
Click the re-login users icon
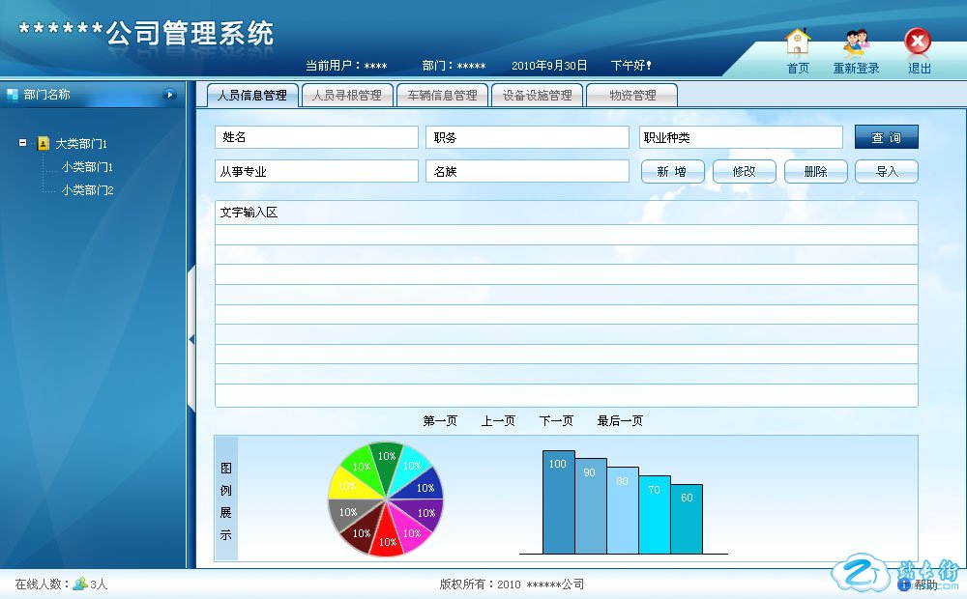(x=856, y=42)
